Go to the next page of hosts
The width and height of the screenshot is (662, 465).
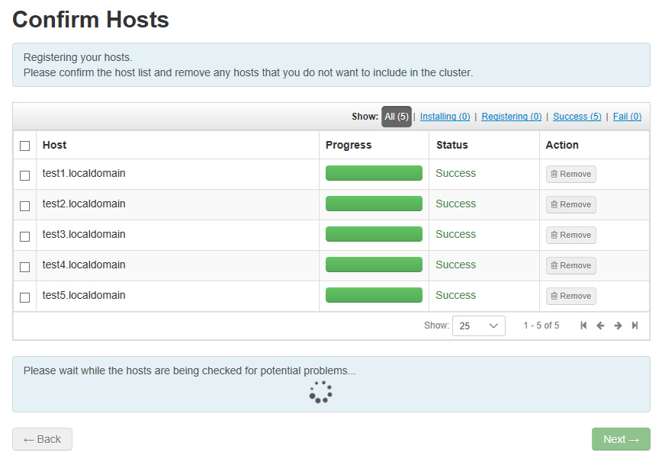pyautogui.click(x=618, y=325)
